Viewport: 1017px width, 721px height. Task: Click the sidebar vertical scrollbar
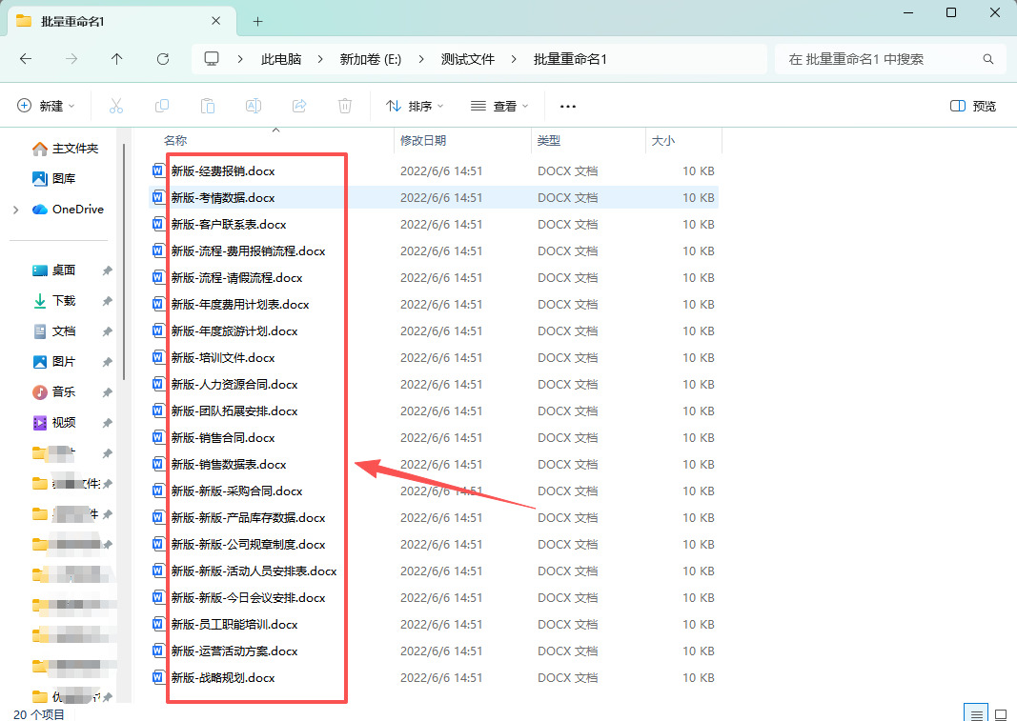(123, 262)
